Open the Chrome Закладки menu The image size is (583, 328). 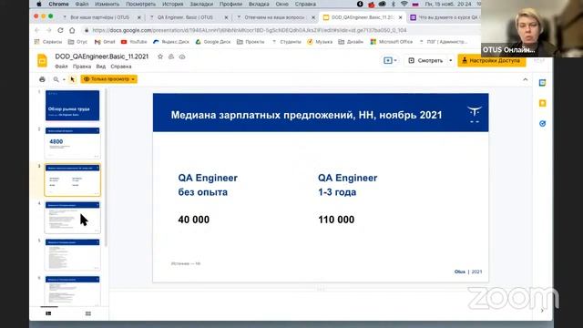pyautogui.click(x=201, y=4)
